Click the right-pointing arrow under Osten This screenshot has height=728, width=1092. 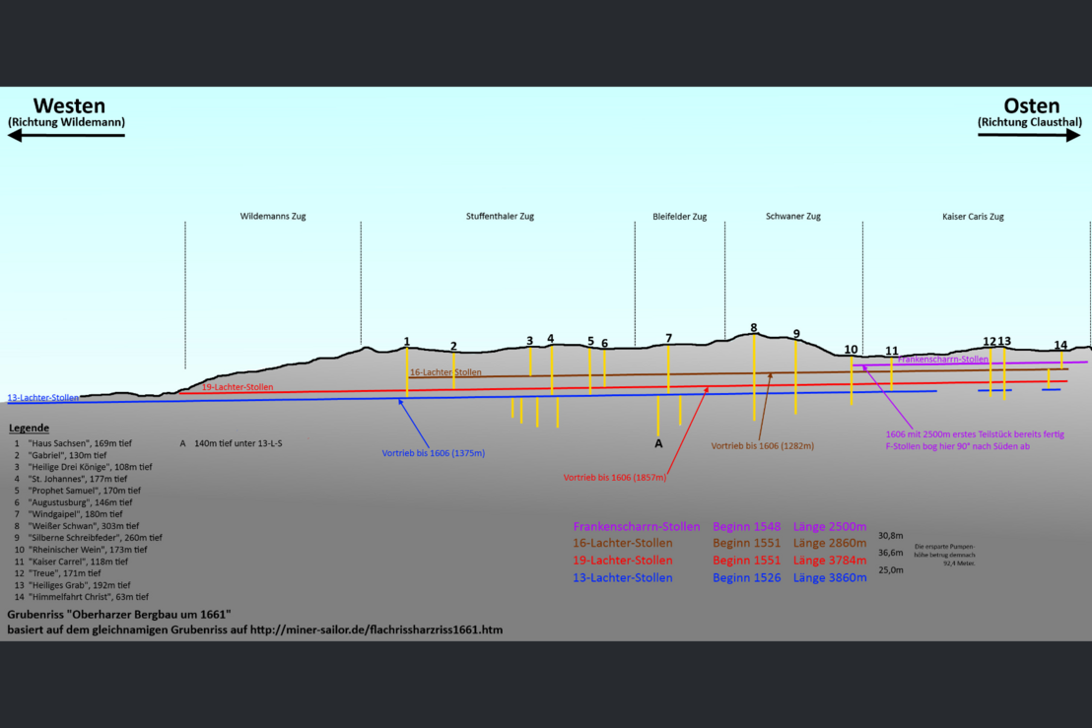tap(1029, 135)
